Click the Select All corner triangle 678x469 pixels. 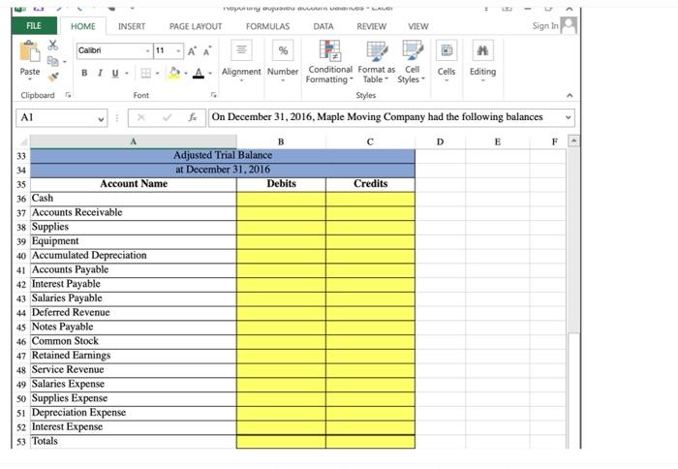click(23, 141)
